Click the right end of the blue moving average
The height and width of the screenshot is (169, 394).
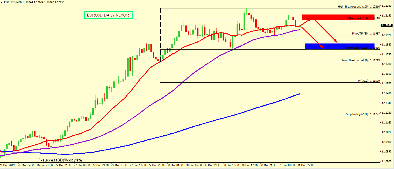(299, 94)
